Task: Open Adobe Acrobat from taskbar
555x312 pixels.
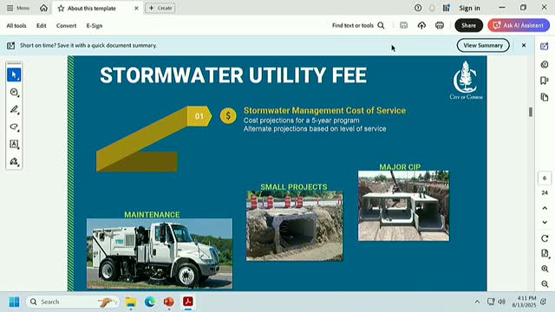Action: tap(188, 302)
